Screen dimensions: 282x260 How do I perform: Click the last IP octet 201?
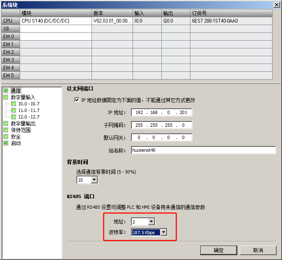click(x=183, y=112)
